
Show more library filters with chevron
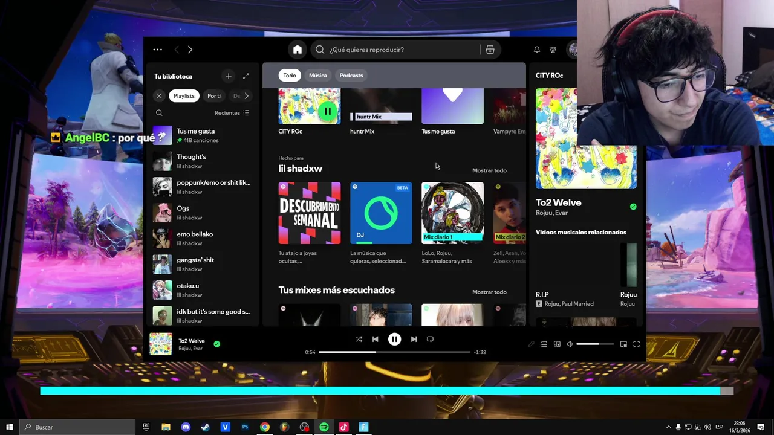(x=247, y=96)
